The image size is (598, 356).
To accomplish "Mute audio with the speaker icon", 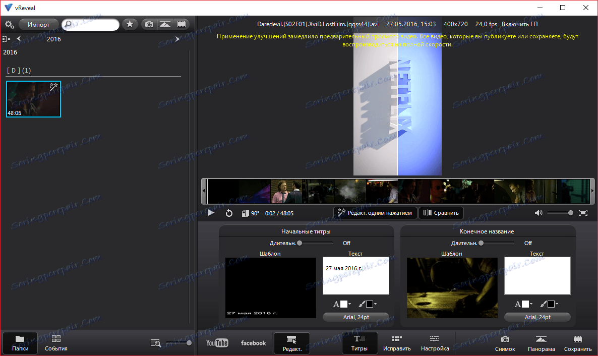I will (x=539, y=213).
